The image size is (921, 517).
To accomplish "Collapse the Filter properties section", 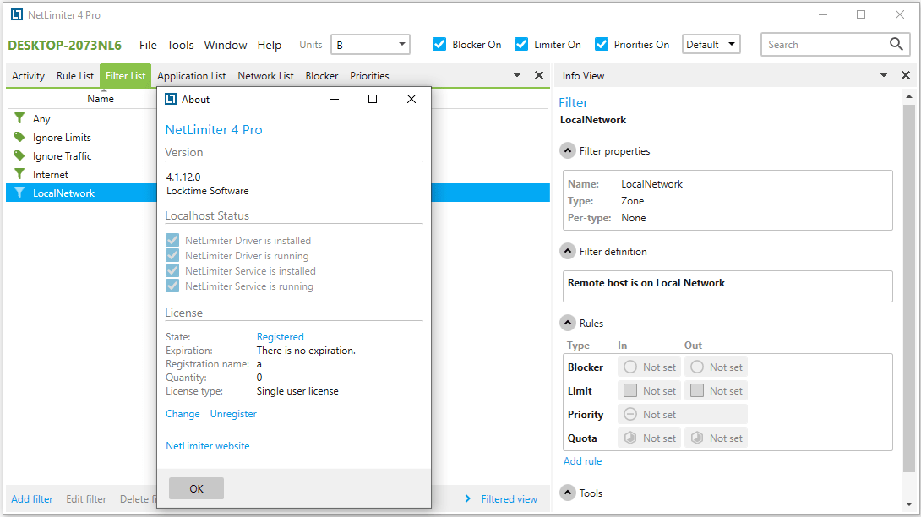I will (x=568, y=151).
